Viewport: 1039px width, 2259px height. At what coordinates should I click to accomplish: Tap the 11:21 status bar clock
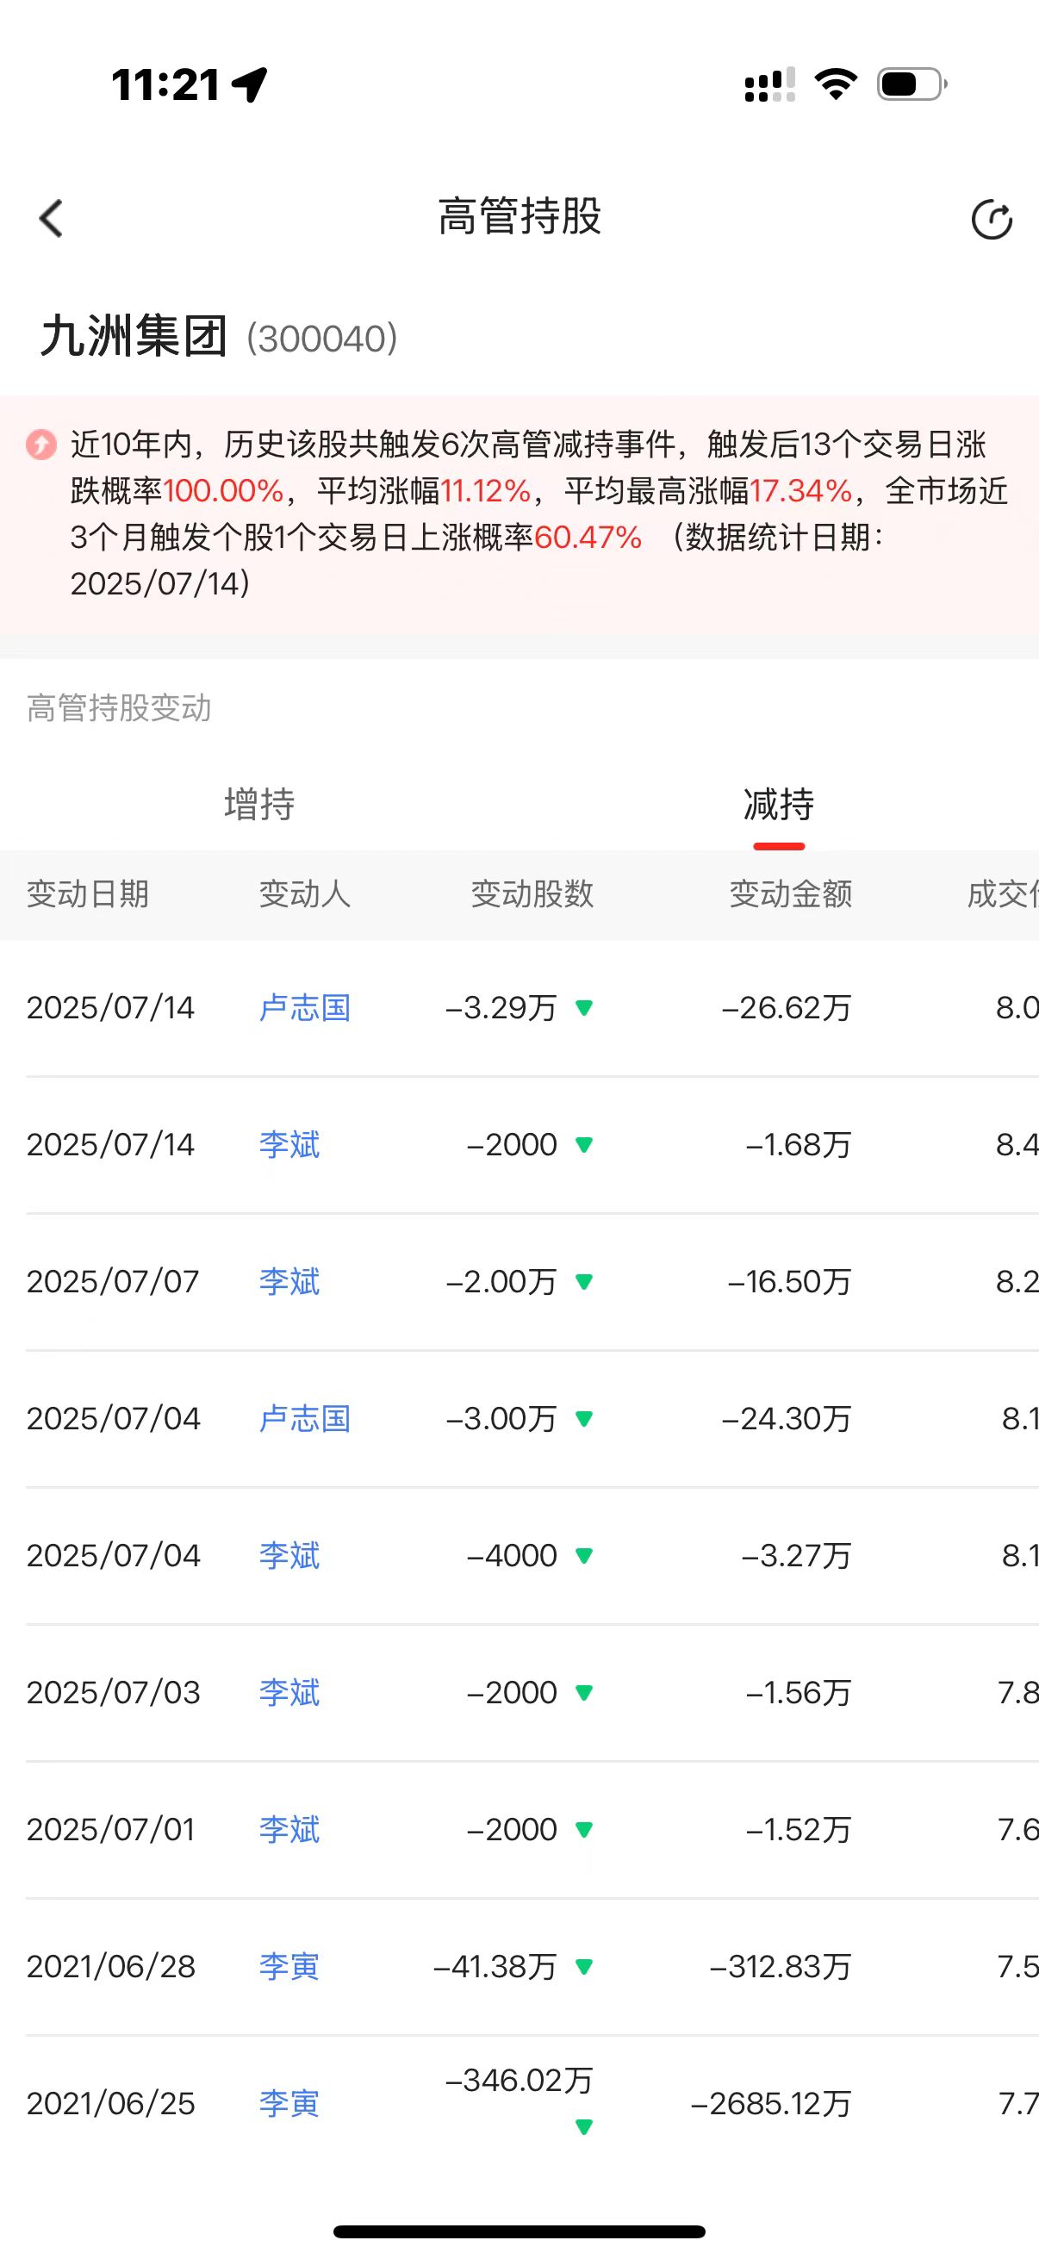[x=165, y=85]
